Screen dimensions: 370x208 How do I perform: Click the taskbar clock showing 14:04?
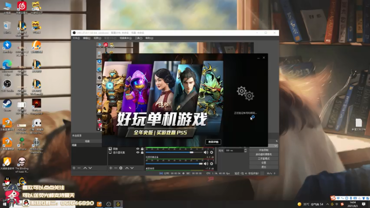[x=353, y=204]
